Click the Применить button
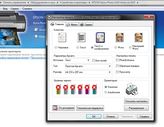The image size is (164, 127). pos(128,117)
